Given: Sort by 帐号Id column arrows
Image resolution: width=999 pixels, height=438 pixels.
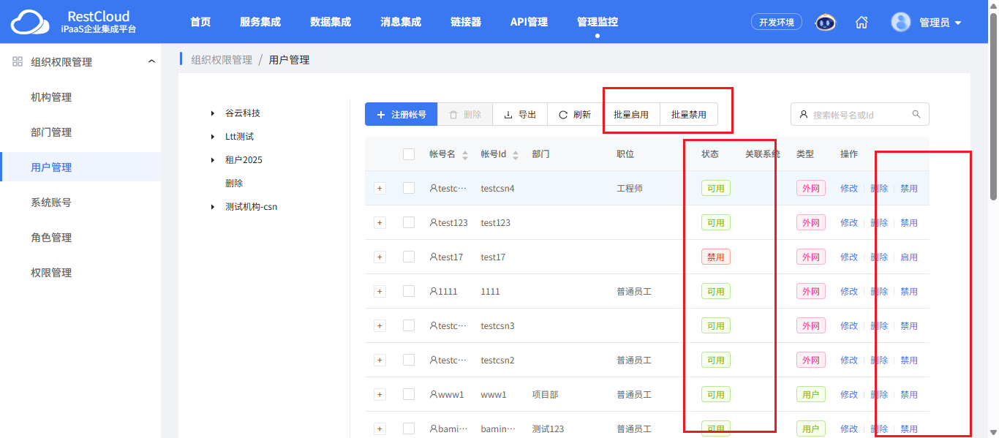Looking at the screenshot, I should pyautogui.click(x=516, y=155).
